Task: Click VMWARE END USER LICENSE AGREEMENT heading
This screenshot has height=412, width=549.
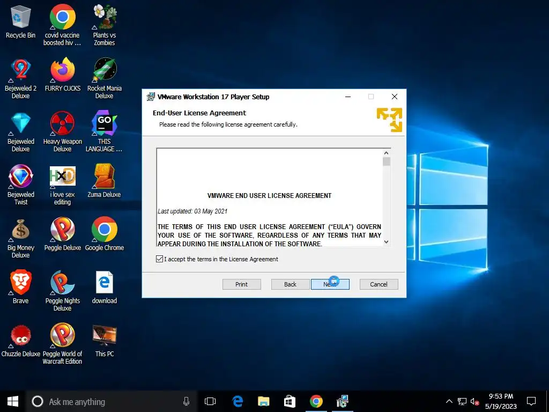Action: 269,195
